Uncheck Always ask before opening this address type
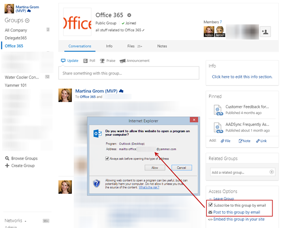The width and height of the screenshot is (281, 228). pos(107,159)
